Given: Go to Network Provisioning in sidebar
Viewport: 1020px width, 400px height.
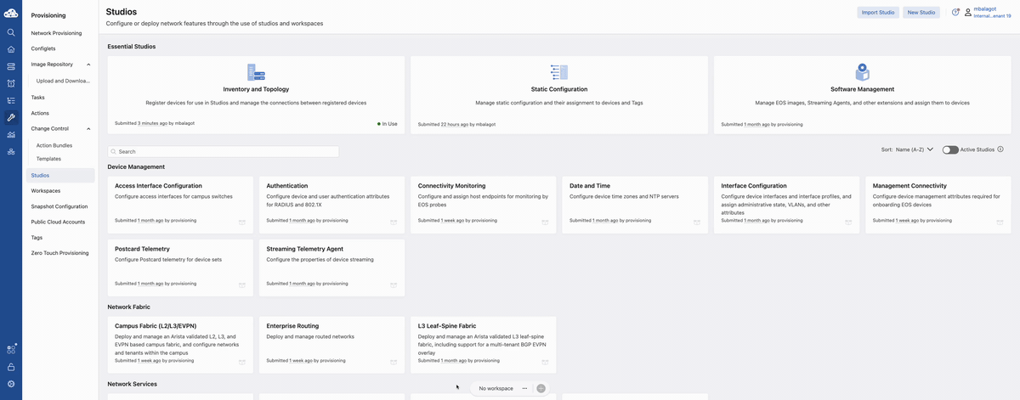Looking at the screenshot, I should coord(56,33).
